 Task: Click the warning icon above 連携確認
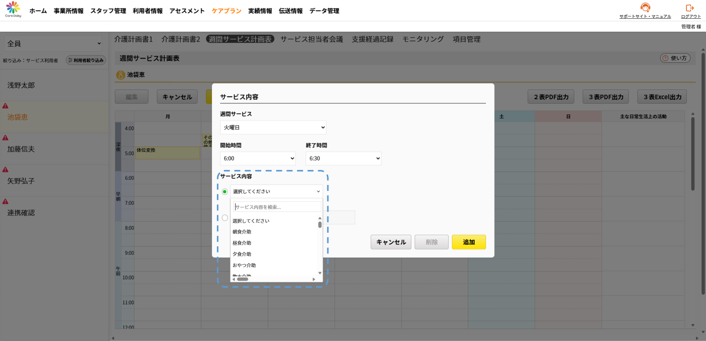point(6,202)
